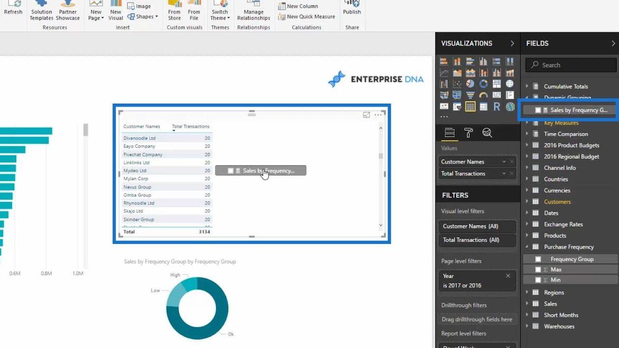The width and height of the screenshot is (619, 348).
Task: Click New Quick Measure button
Action: [x=307, y=17]
